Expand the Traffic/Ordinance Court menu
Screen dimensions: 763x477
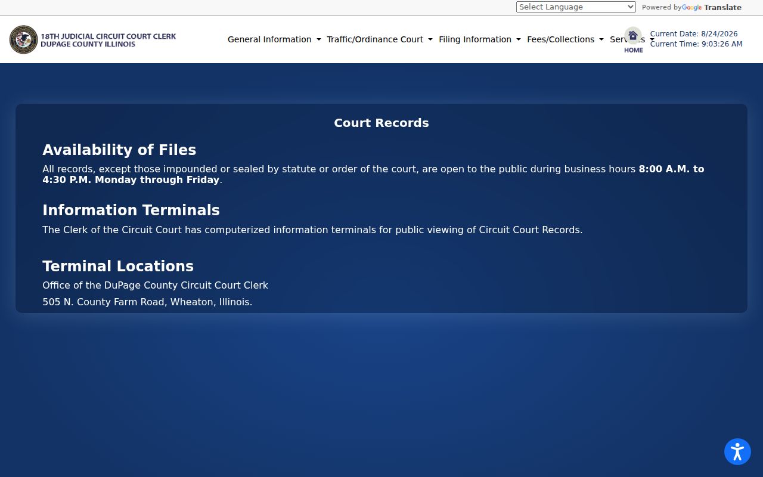click(x=380, y=39)
